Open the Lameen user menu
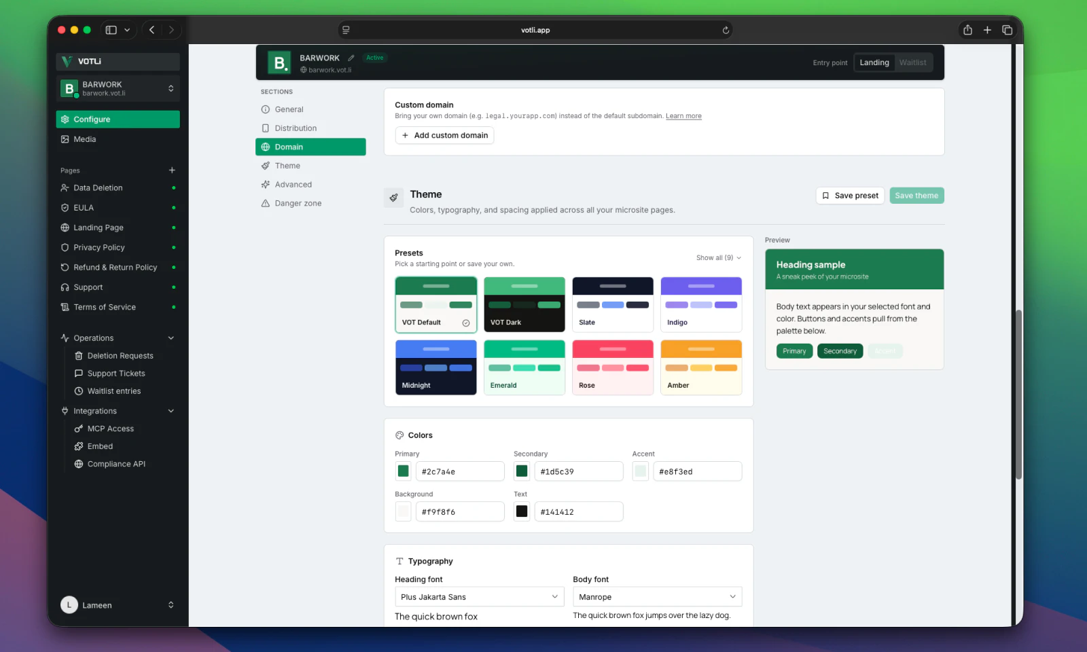Screen dimensions: 1087x652 click(x=118, y=604)
